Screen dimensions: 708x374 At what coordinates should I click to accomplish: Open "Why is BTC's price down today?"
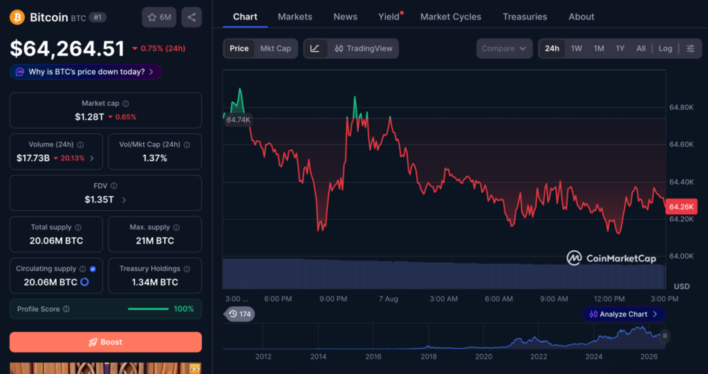[x=85, y=72]
